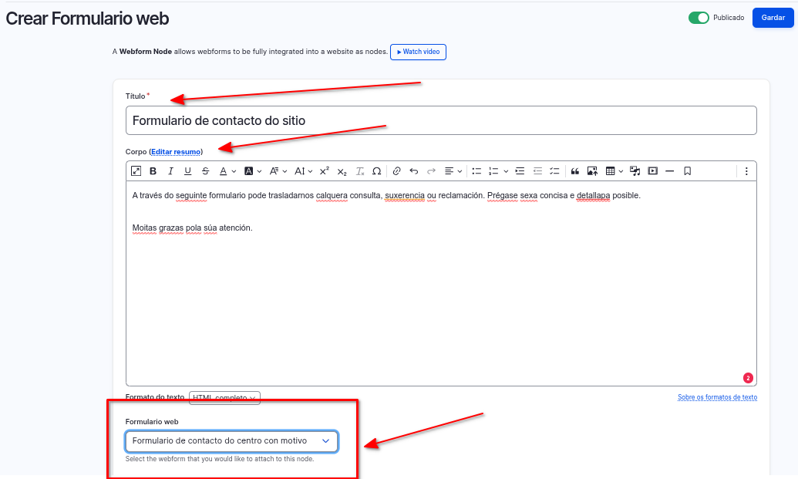Apply italic formatting

(x=170, y=171)
